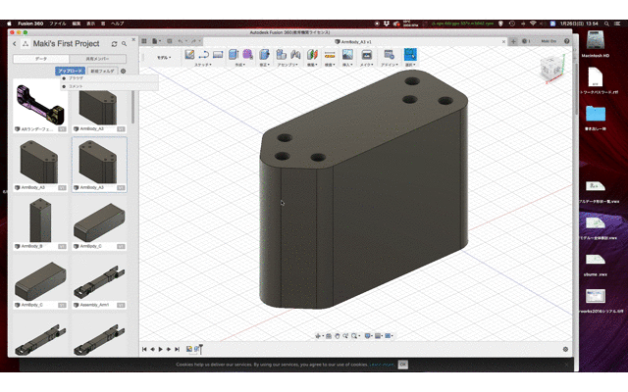This screenshot has height=392, width=628.
Task: Click the 新規フォルダ button
Action: [x=102, y=71]
